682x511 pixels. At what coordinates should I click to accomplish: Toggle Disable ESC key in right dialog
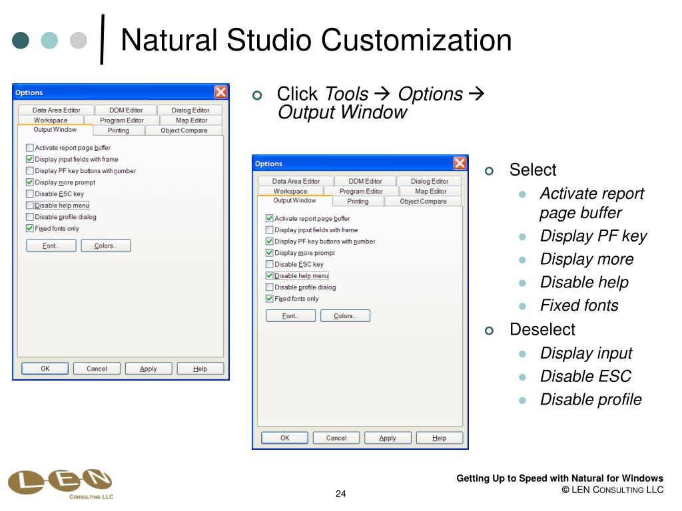(x=269, y=264)
